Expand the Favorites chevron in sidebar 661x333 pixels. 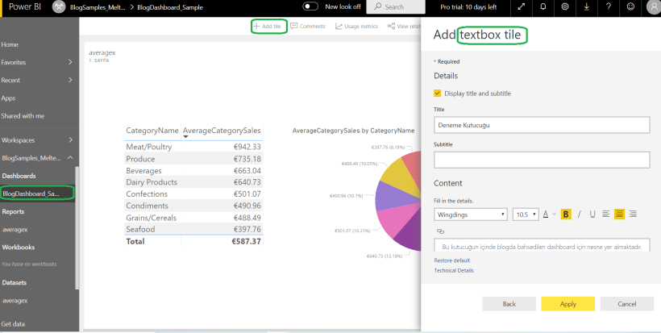point(71,62)
